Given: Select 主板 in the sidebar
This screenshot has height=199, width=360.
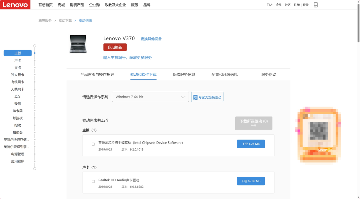Looking at the screenshot, I should coord(18,53).
